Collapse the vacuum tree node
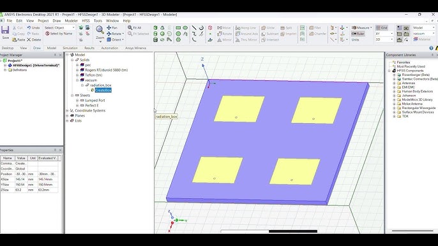Viewport: 438px width, 246px height. (x=77, y=80)
